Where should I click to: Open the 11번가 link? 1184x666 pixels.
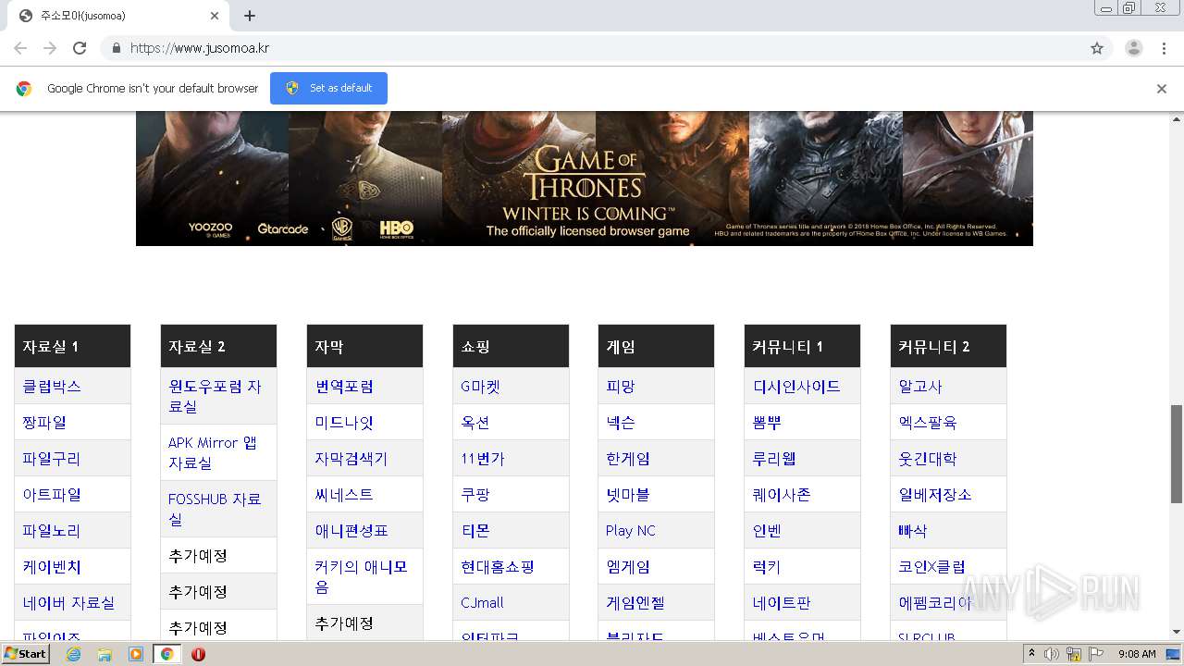pyautogui.click(x=483, y=459)
